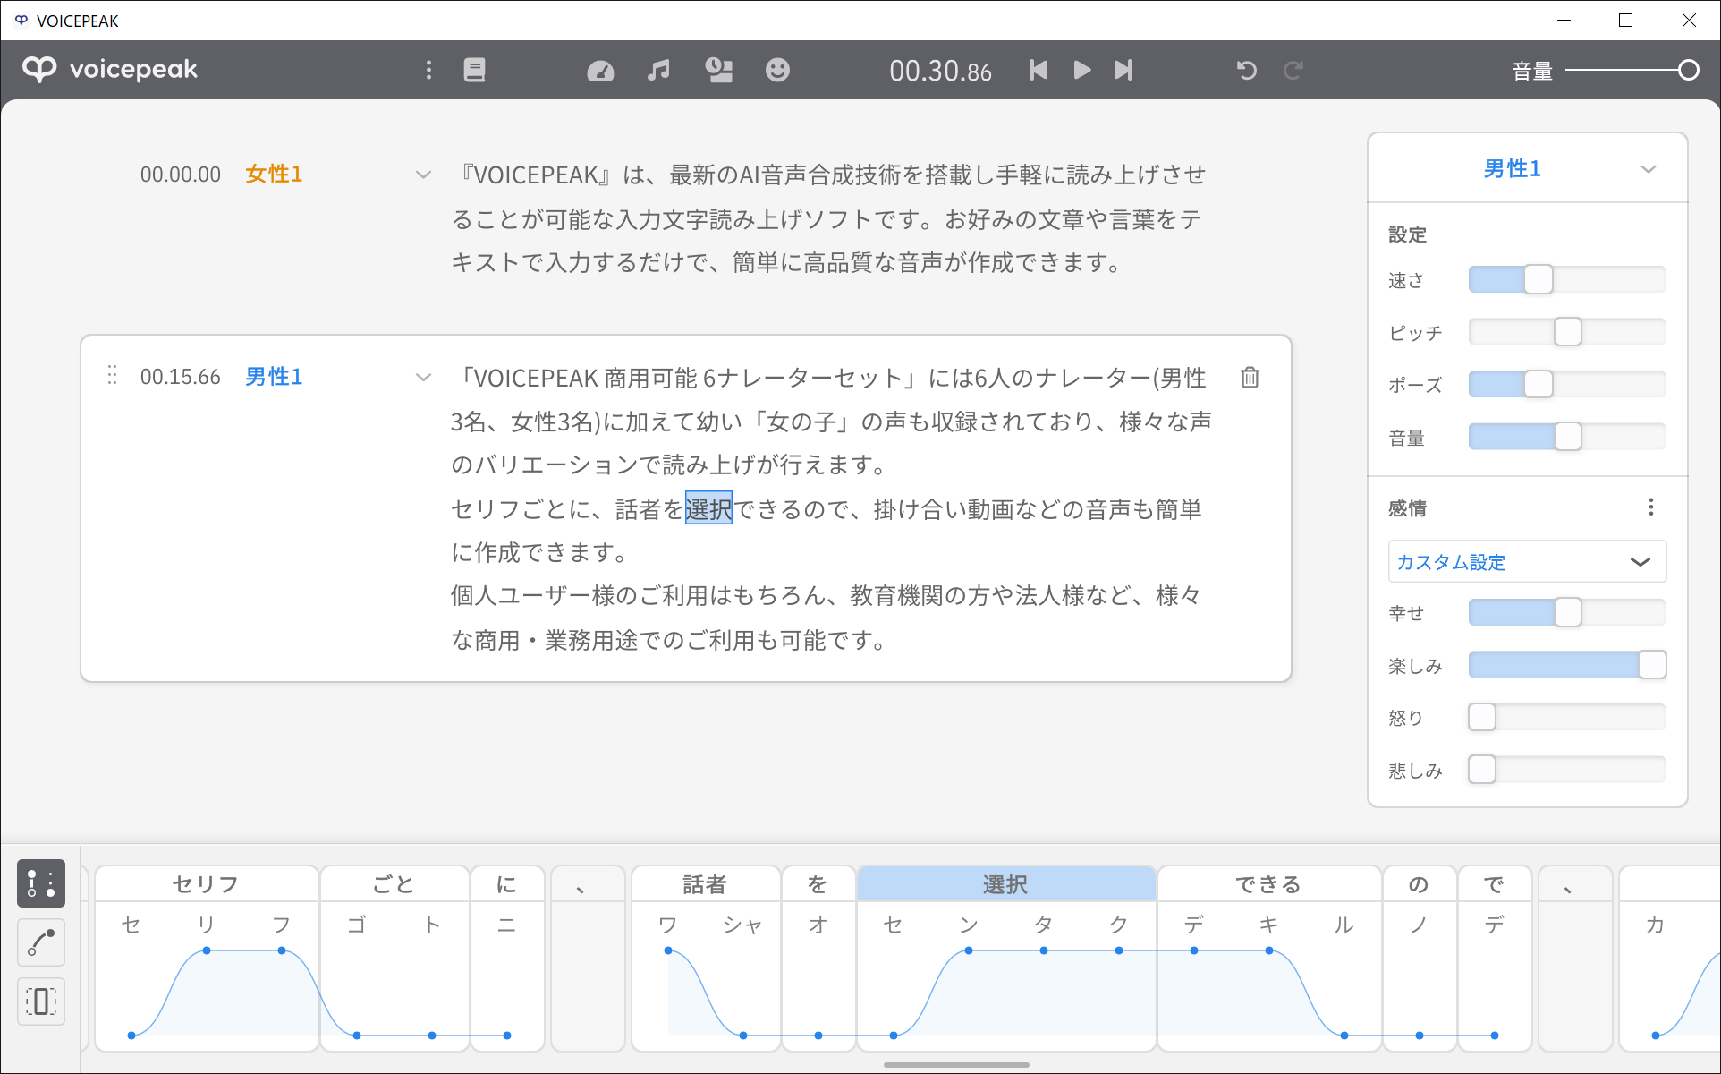
Task: Open the toolbar overflow menu (vertical dots)
Action: [x=428, y=70]
